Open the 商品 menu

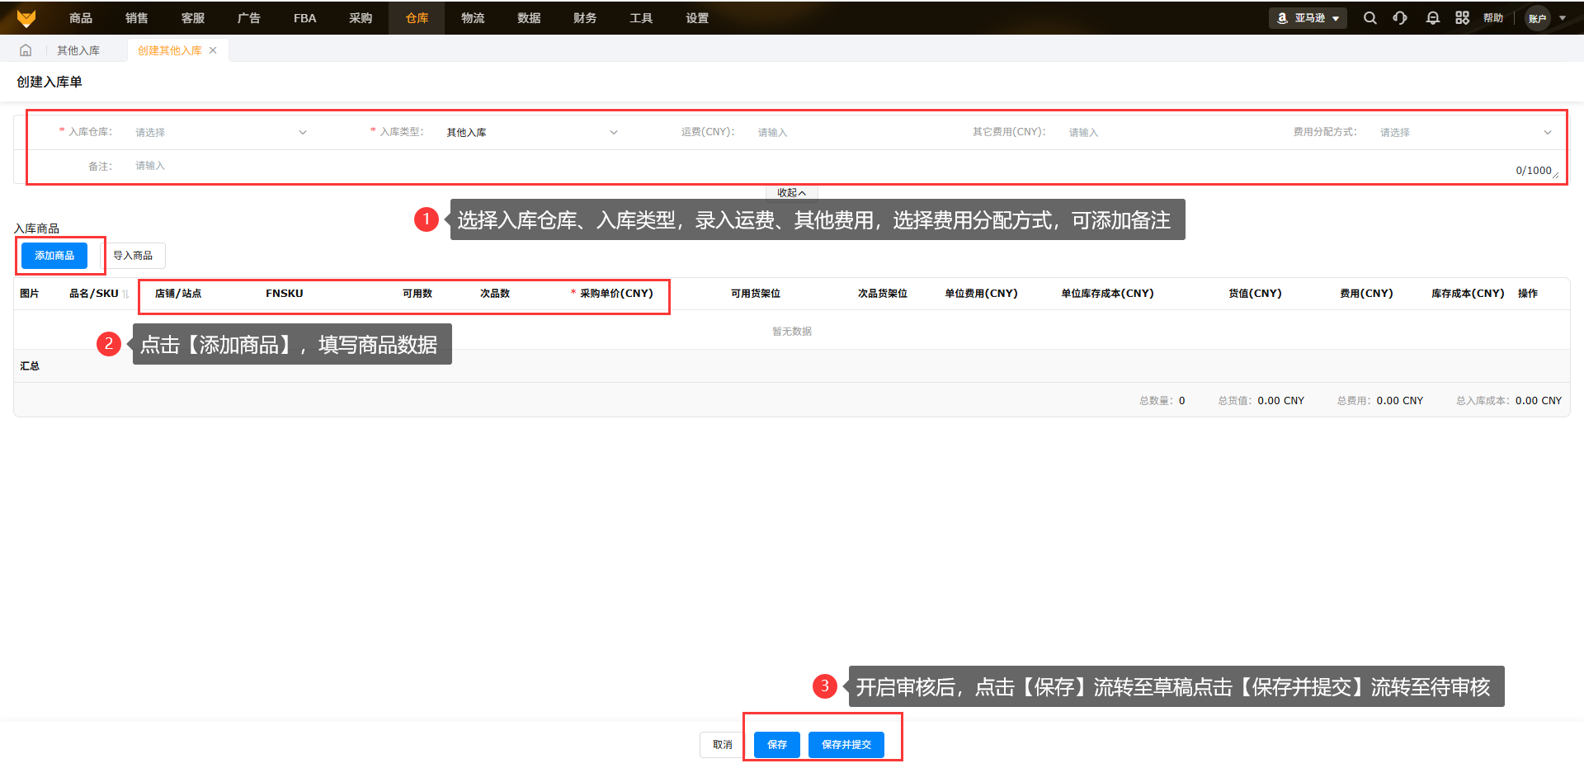tap(81, 18)
